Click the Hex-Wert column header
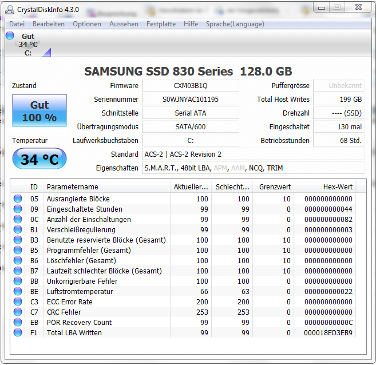 pyautogui.click(x=325, y=187)
